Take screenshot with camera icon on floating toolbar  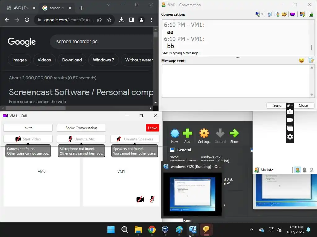coord(290,112)
